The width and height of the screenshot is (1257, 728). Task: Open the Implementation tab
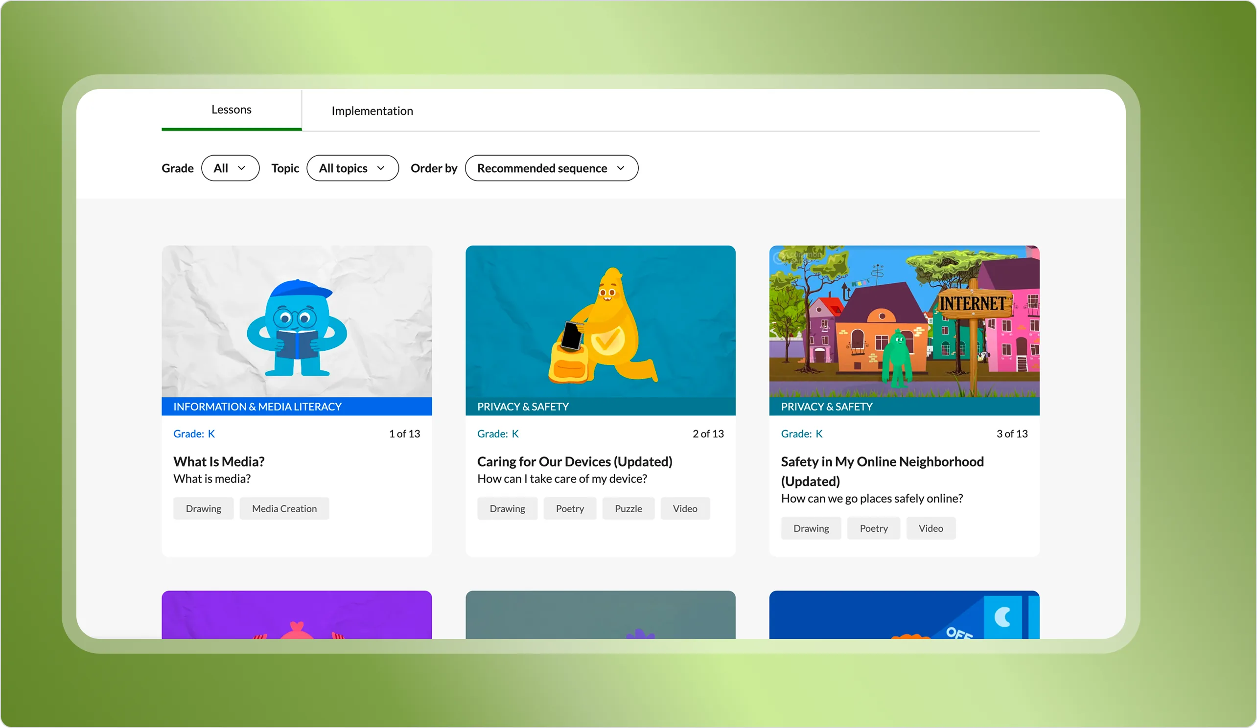[x=372, y=111]
